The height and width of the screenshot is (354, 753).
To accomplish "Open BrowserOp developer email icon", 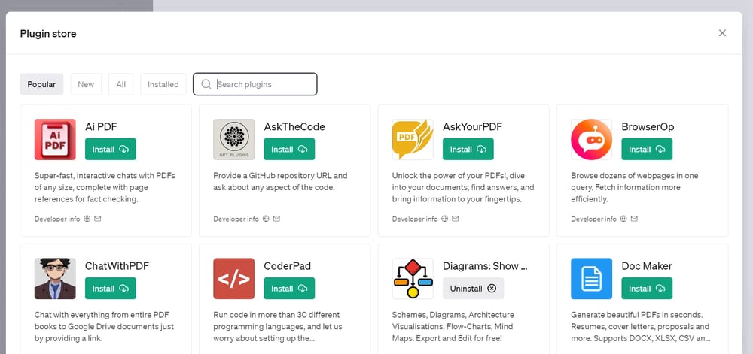I will click(634, 219).
